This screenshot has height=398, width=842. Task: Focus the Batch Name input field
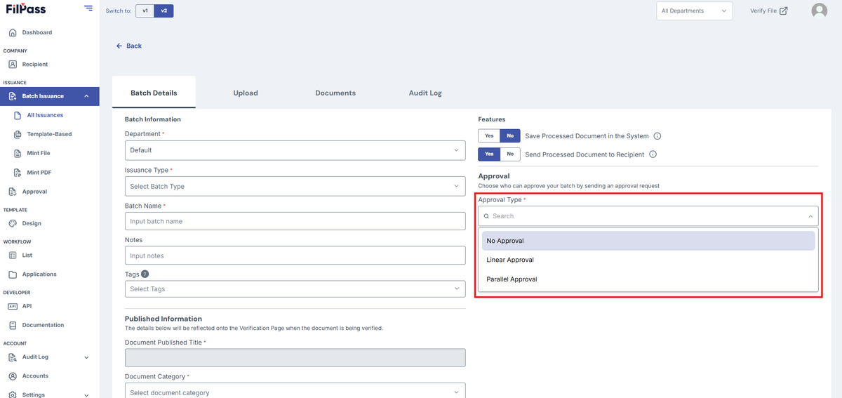[x=295, y=221]
